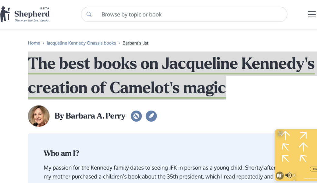Viewport: 317px width, 183px height.
Task: Mute the ad using the speaker icon
Action: [288, 175]
